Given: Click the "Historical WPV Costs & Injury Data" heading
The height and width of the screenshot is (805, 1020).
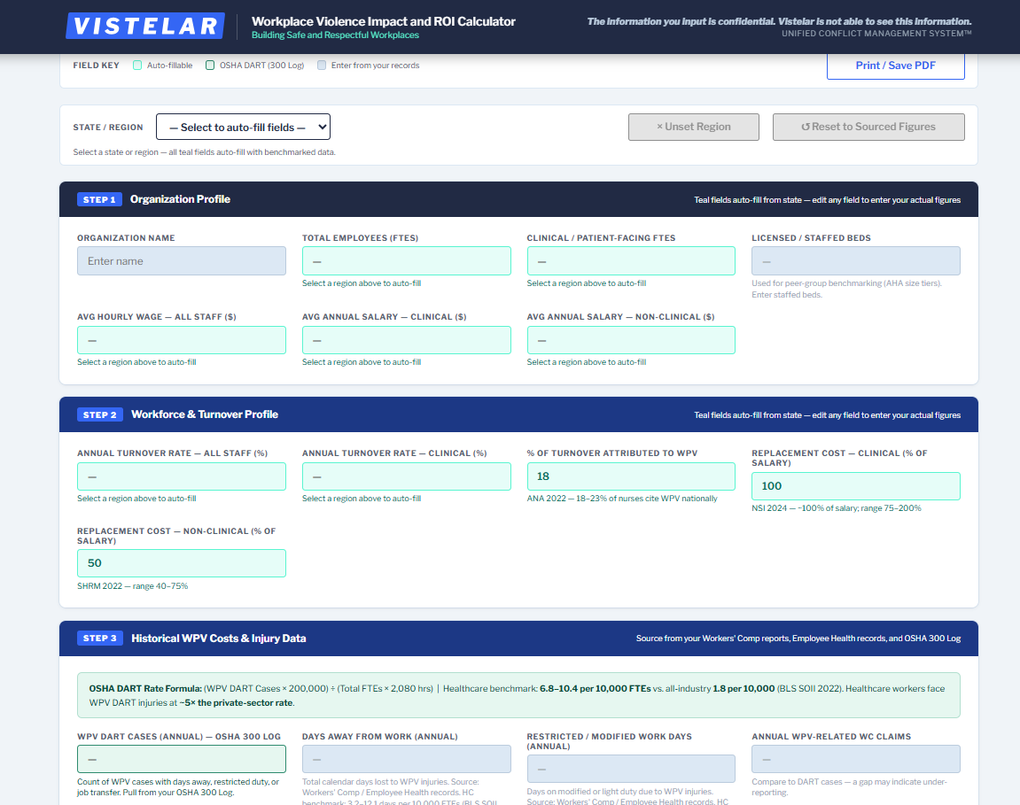Looking at the screenshot, I should 219,639.
